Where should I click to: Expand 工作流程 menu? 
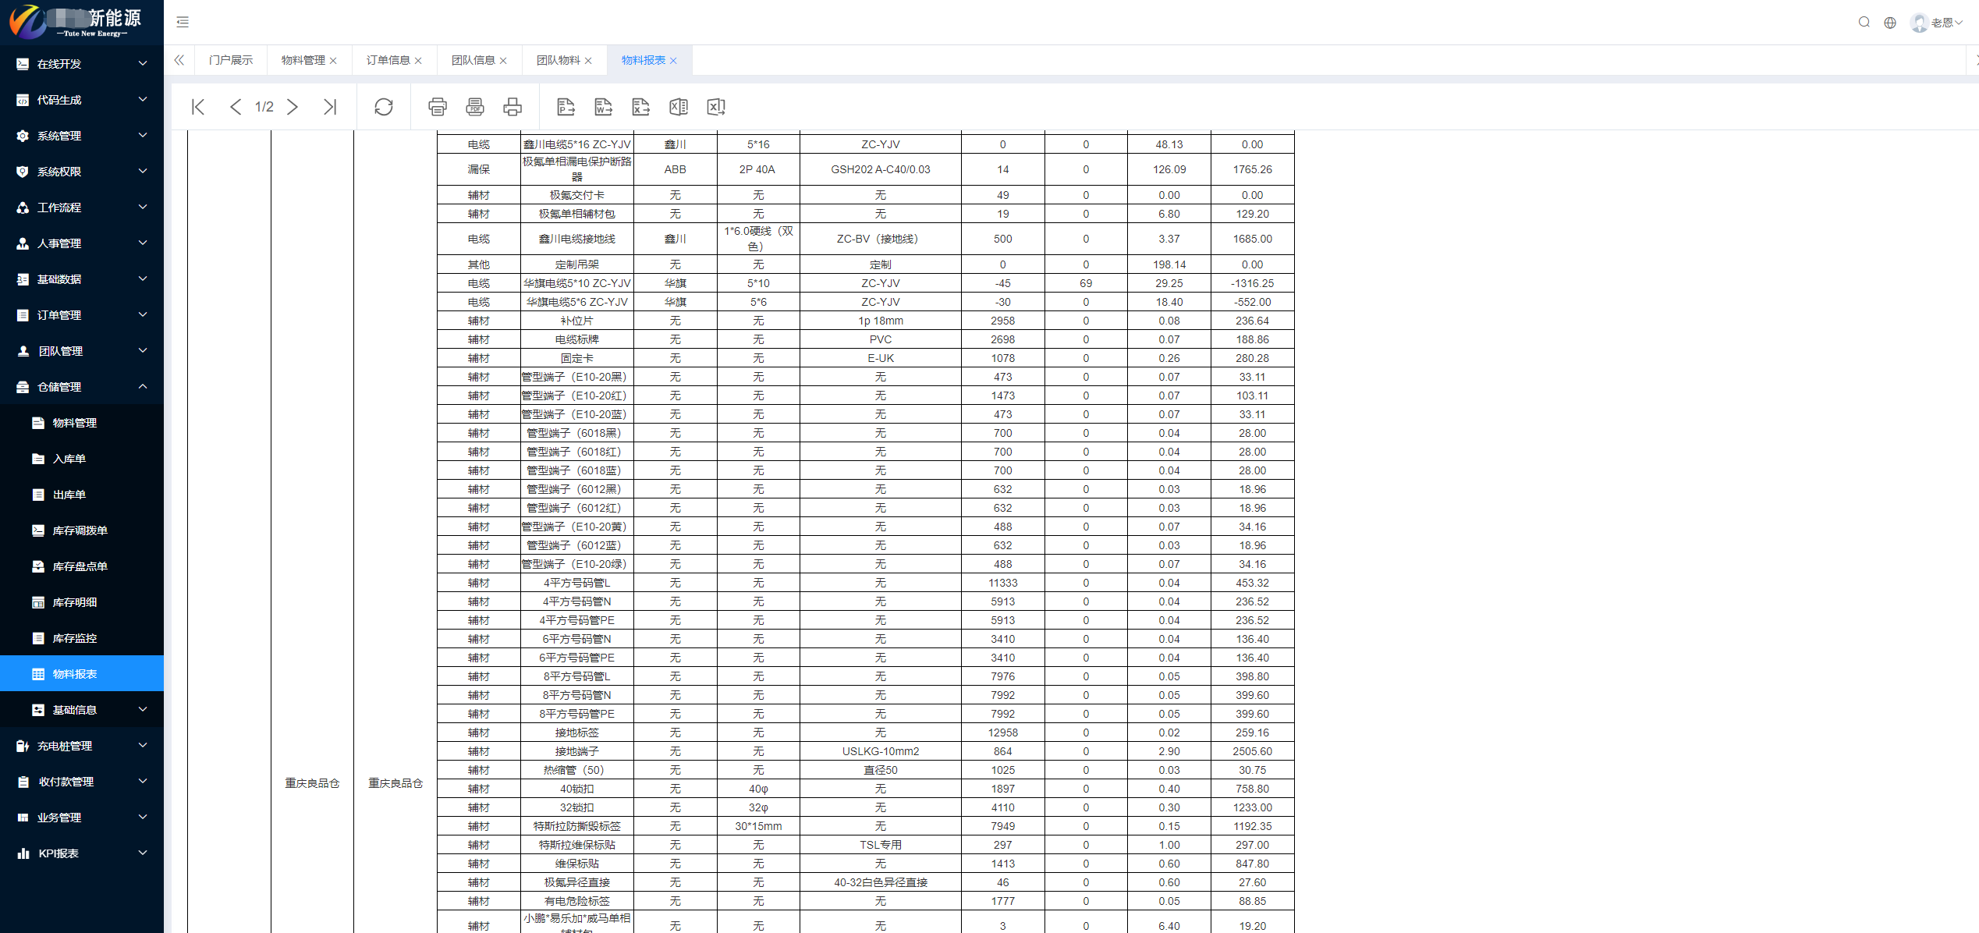point(82,208)
